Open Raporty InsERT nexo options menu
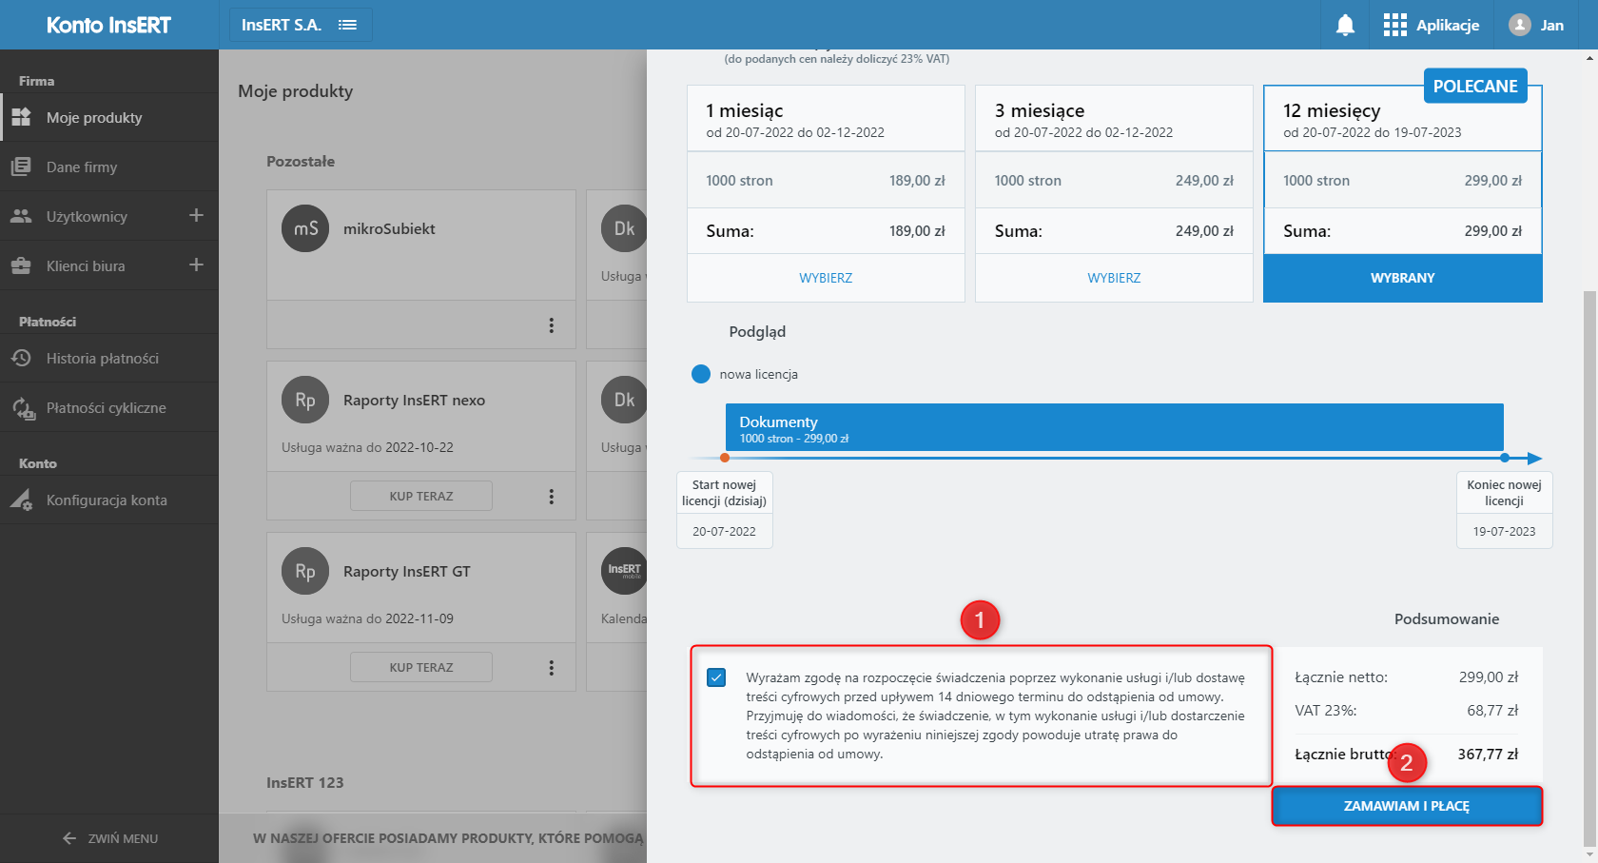 (551, 497)
